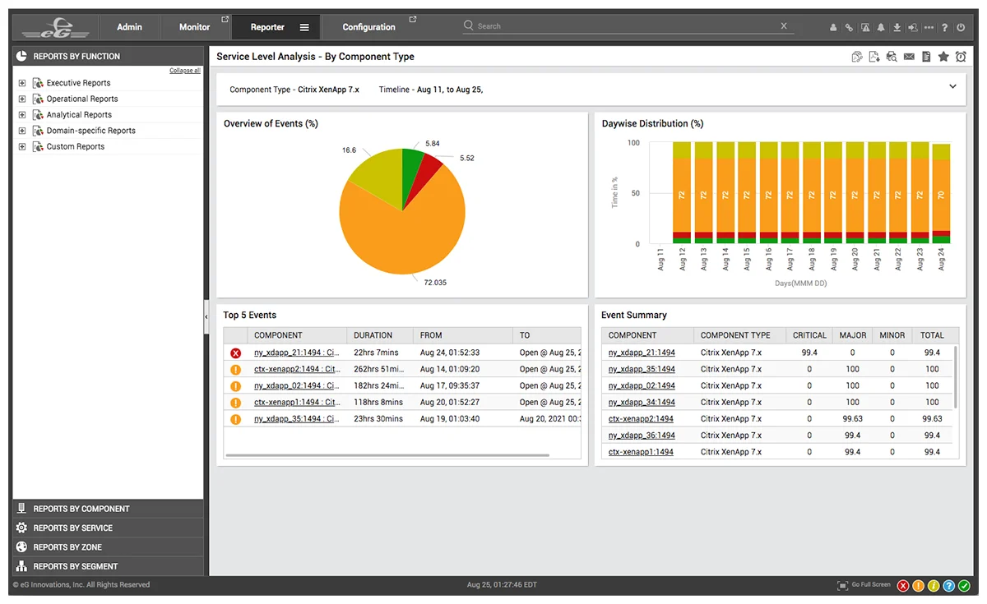Viewport: 987px width, 604px height.
Task: Click the orange major status icon in footer
Action: [918, 586]
